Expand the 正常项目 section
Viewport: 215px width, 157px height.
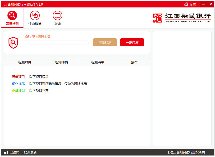pos(18,90)
